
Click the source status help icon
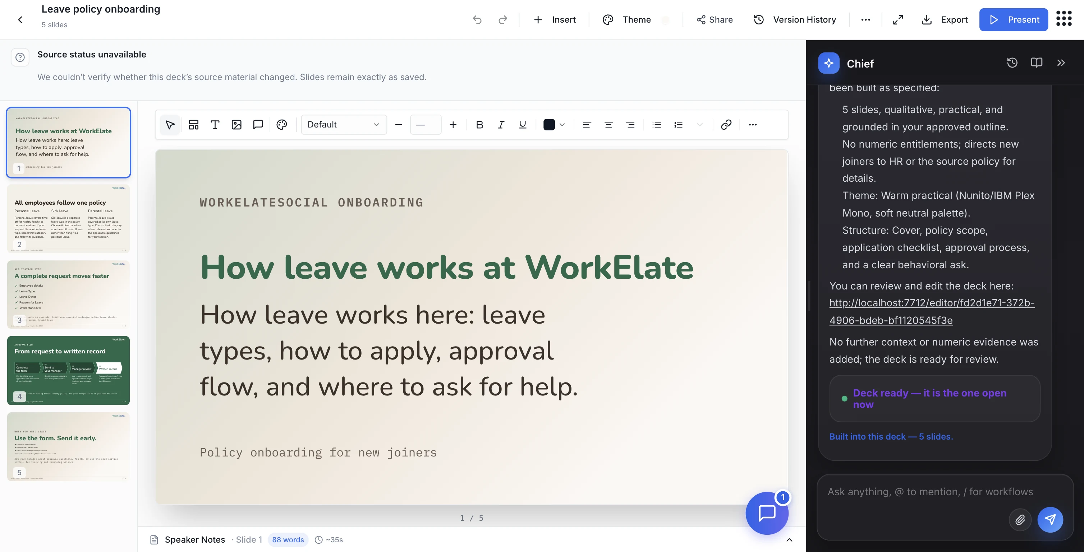pos(20,57)
